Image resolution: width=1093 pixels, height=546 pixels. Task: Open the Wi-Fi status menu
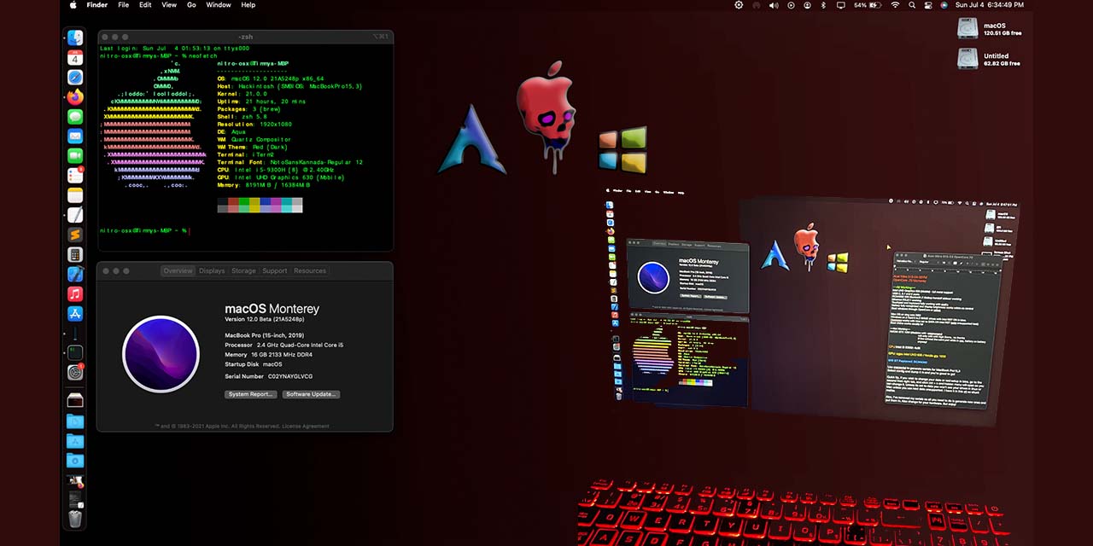pos(895,5)
